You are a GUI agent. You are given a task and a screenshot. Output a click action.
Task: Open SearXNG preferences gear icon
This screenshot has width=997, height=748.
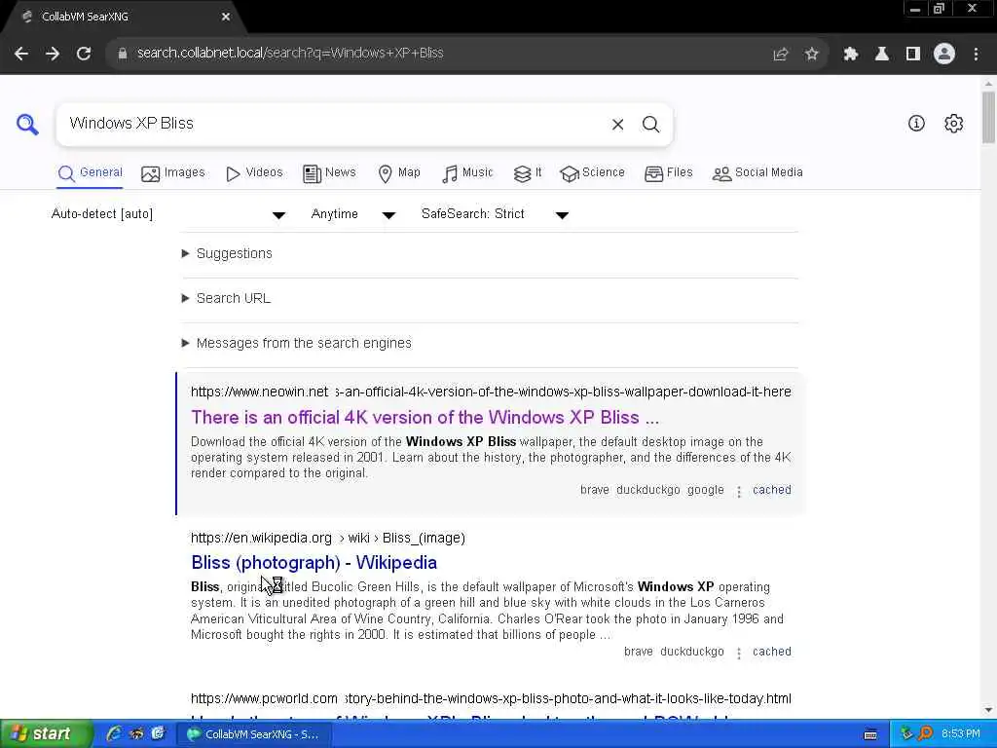pos(954,124)
